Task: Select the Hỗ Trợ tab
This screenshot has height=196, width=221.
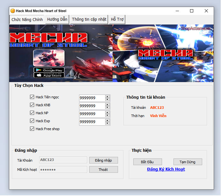Action: point(117,19)
